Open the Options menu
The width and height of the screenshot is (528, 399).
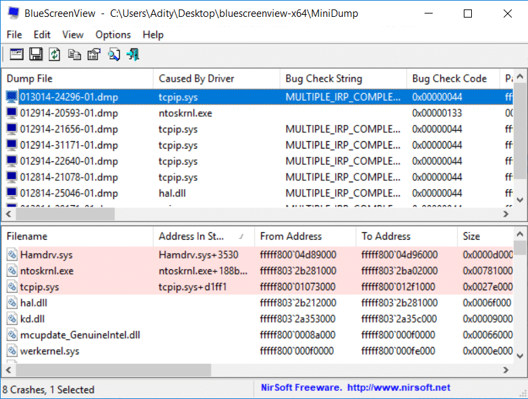point(113,34)
